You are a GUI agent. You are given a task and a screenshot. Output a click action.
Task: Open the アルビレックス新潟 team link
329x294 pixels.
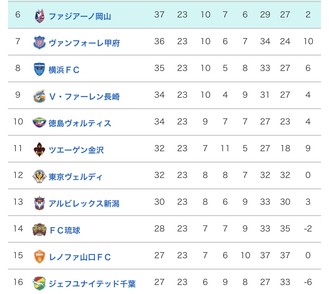[x=84, y=203]
